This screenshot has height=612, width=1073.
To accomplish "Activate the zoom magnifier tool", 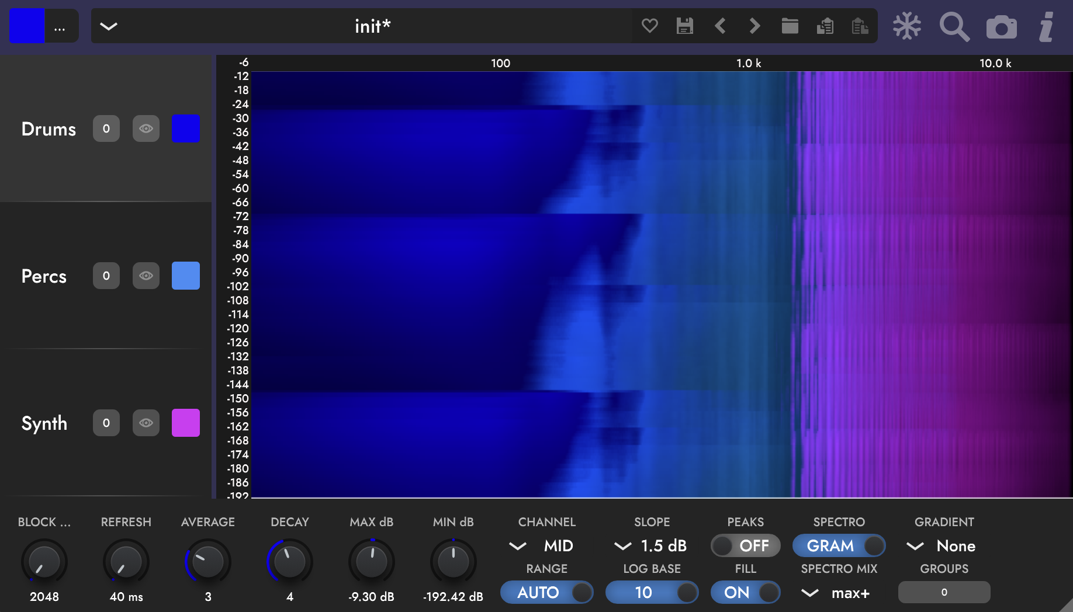I will pos(954,26).
